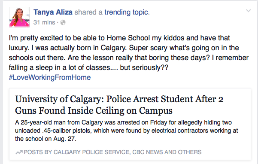Click the words 'Home School' in the post
Image resolution: width=258 pixels, height=164 pixels.
(x=128, y=38)
